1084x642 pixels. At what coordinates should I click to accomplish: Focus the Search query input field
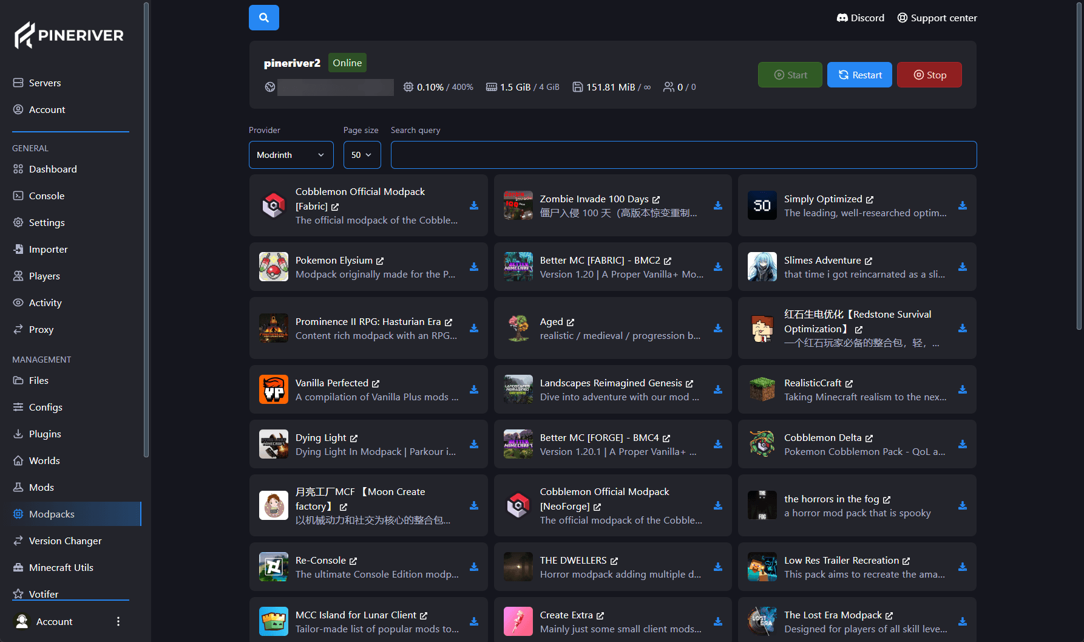point(684,155)
